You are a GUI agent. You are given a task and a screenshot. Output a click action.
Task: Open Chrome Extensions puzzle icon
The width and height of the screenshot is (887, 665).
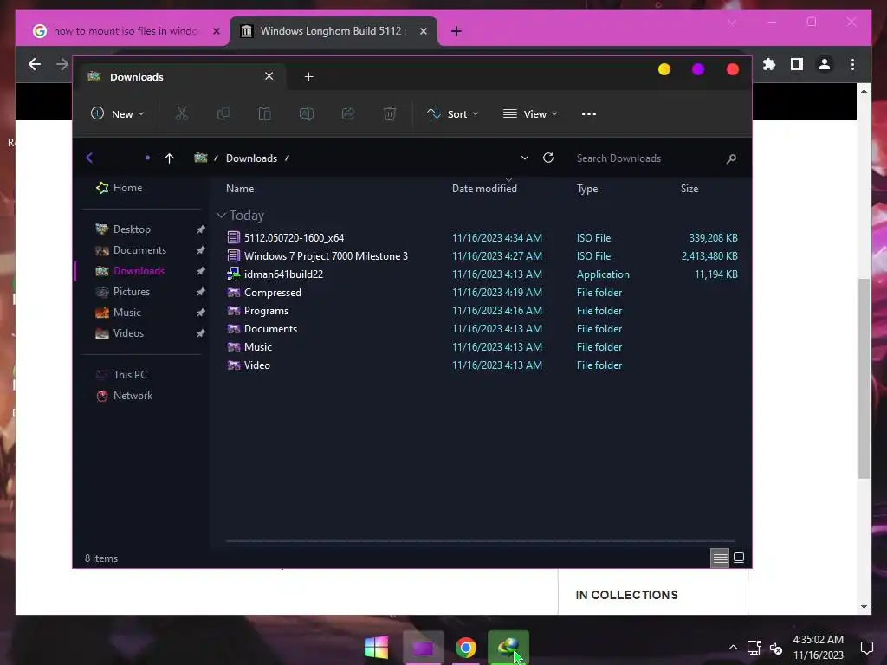[769, 64]
